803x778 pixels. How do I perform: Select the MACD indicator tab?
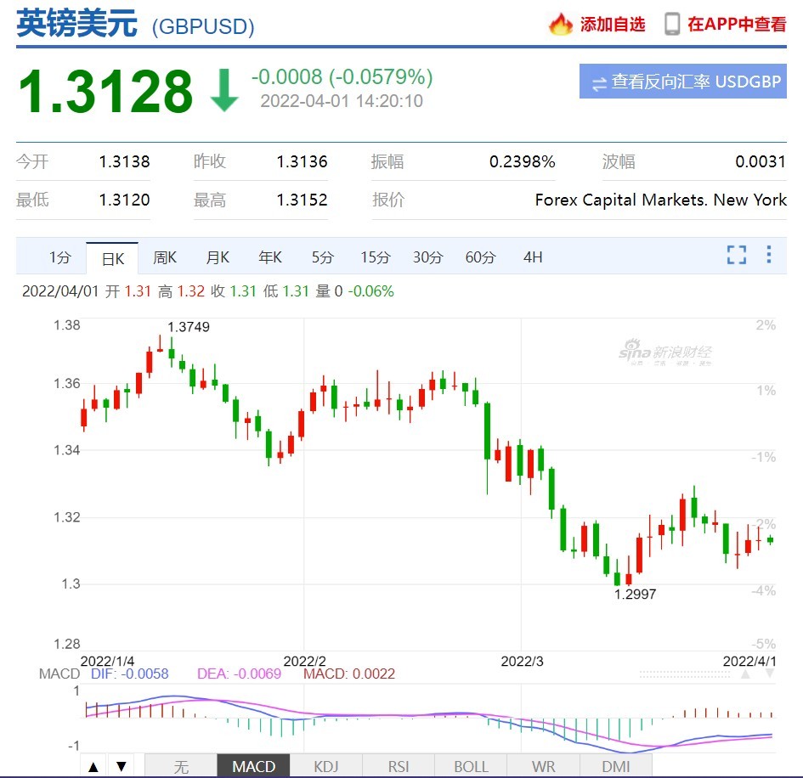(x=253, y=766)
